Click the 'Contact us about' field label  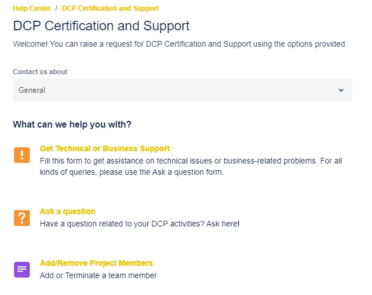(40, 71)
